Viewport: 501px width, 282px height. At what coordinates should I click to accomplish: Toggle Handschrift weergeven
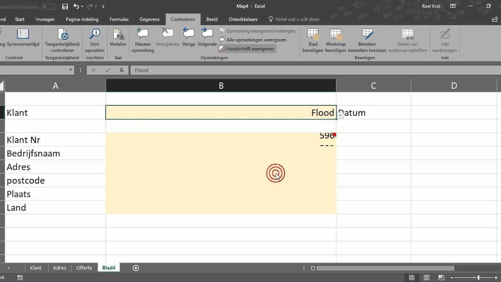pyautogui.click(x=247, y=49)
